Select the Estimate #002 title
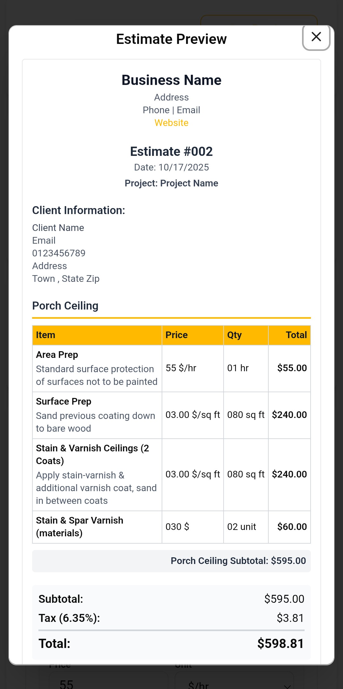Image resolution: width=343 pixels, height=689 pixels. point(171,151)
